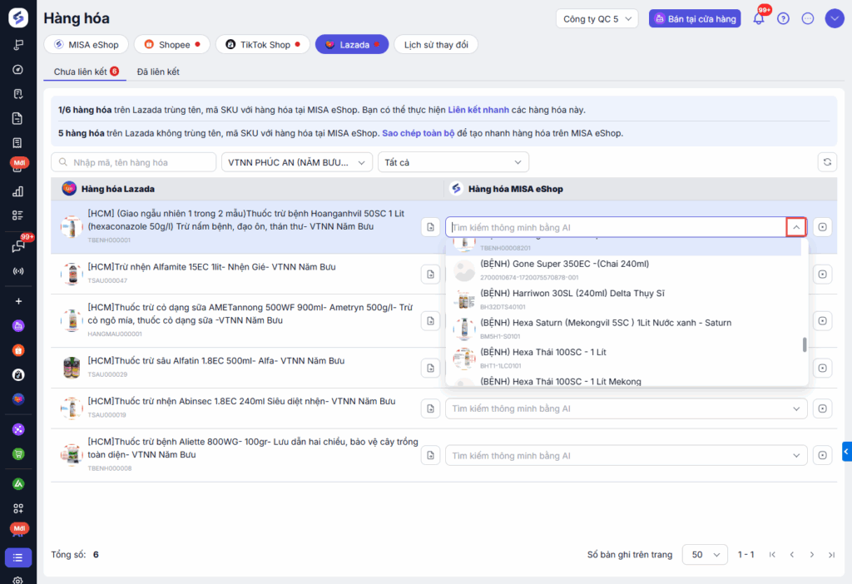Click the Abinsec 1.8EC 240ml product name

[241, 401]
